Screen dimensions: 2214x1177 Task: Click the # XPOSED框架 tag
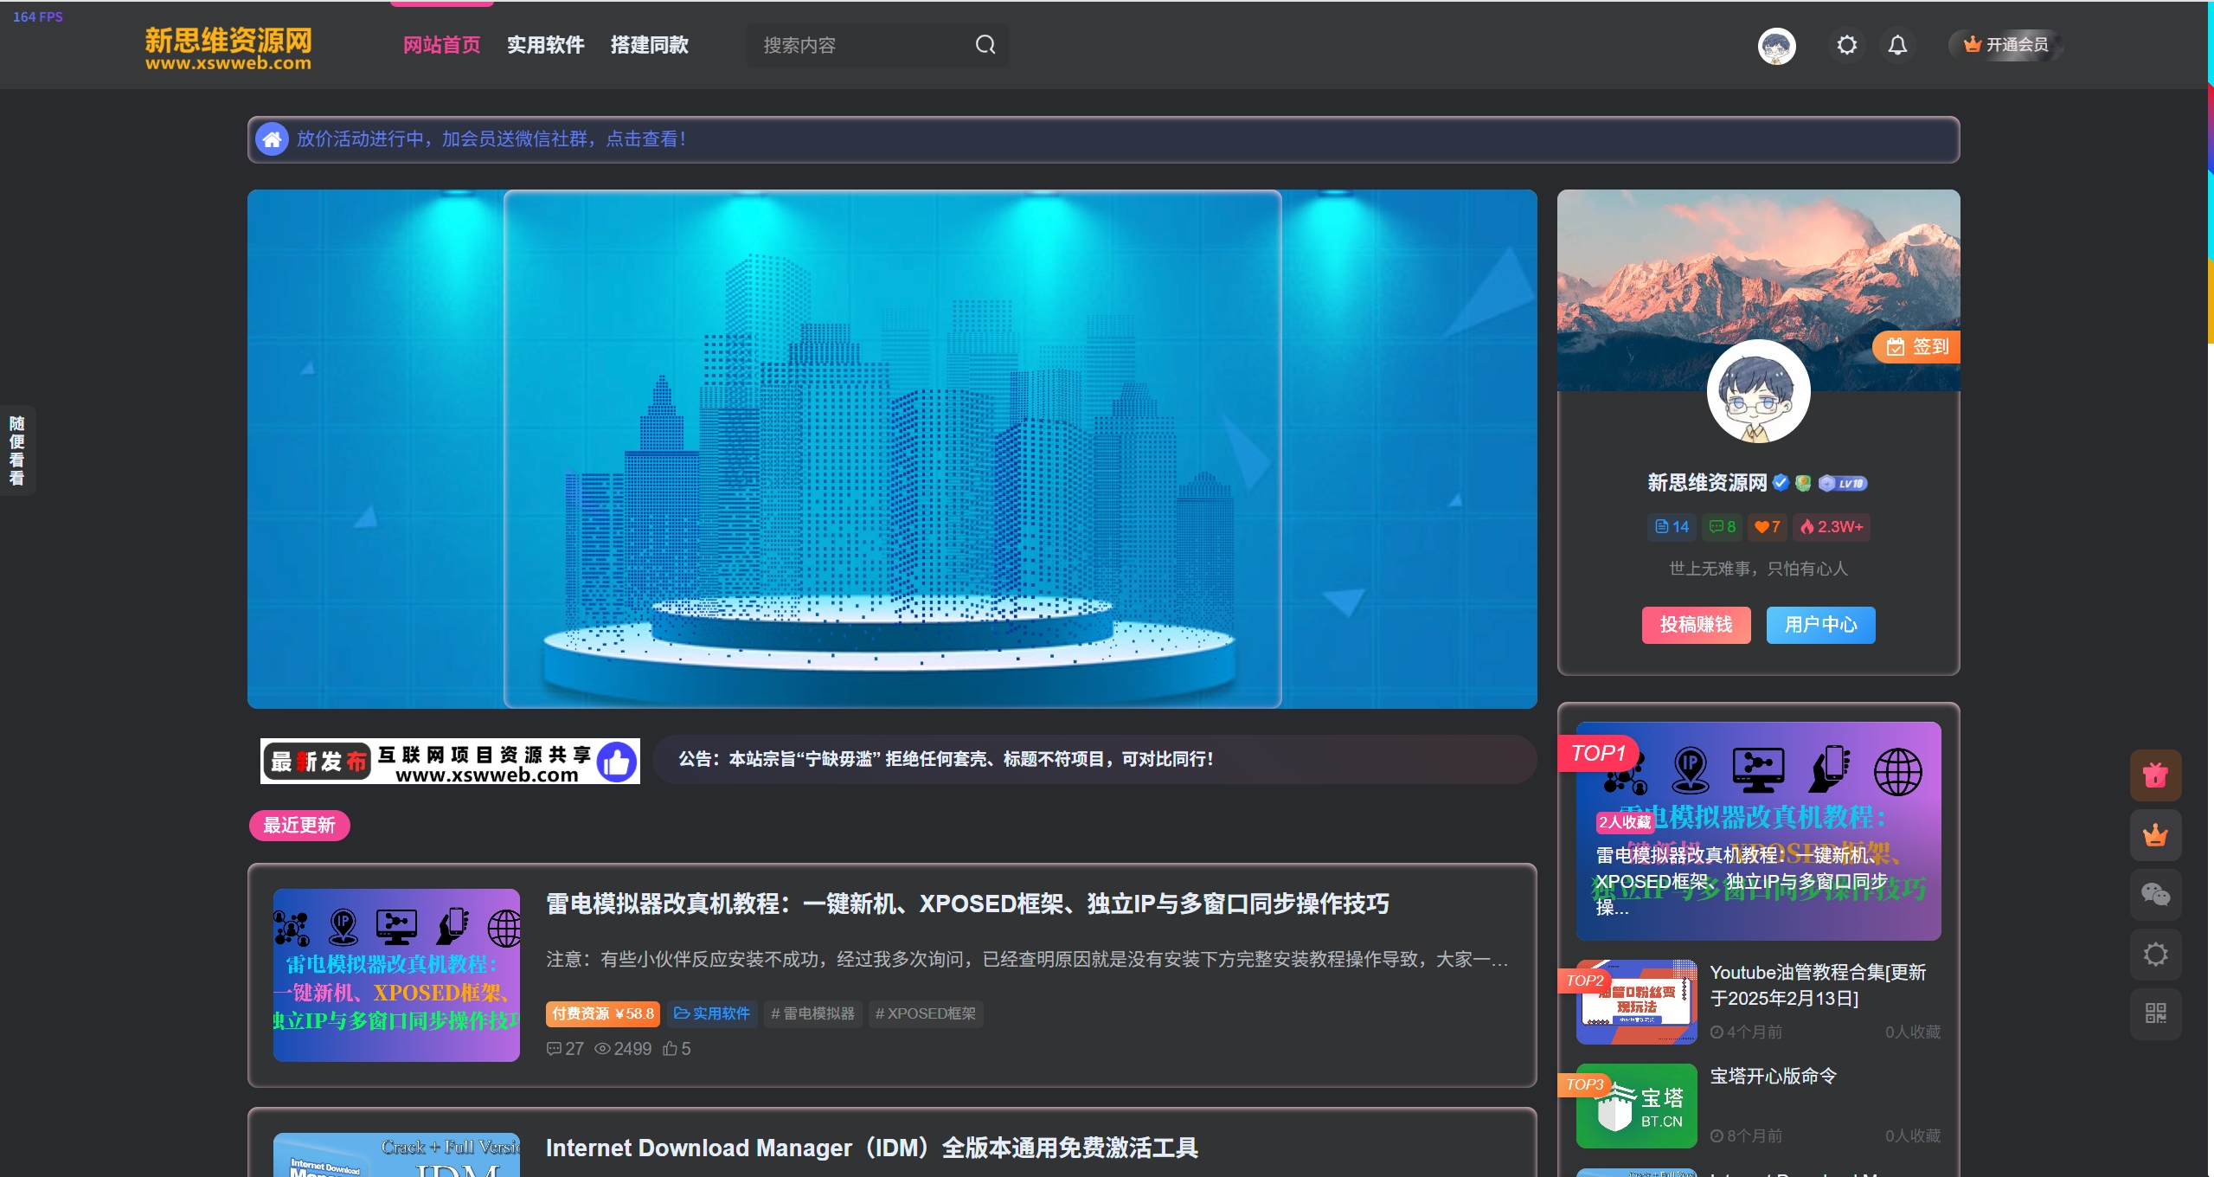[925, 1014]
